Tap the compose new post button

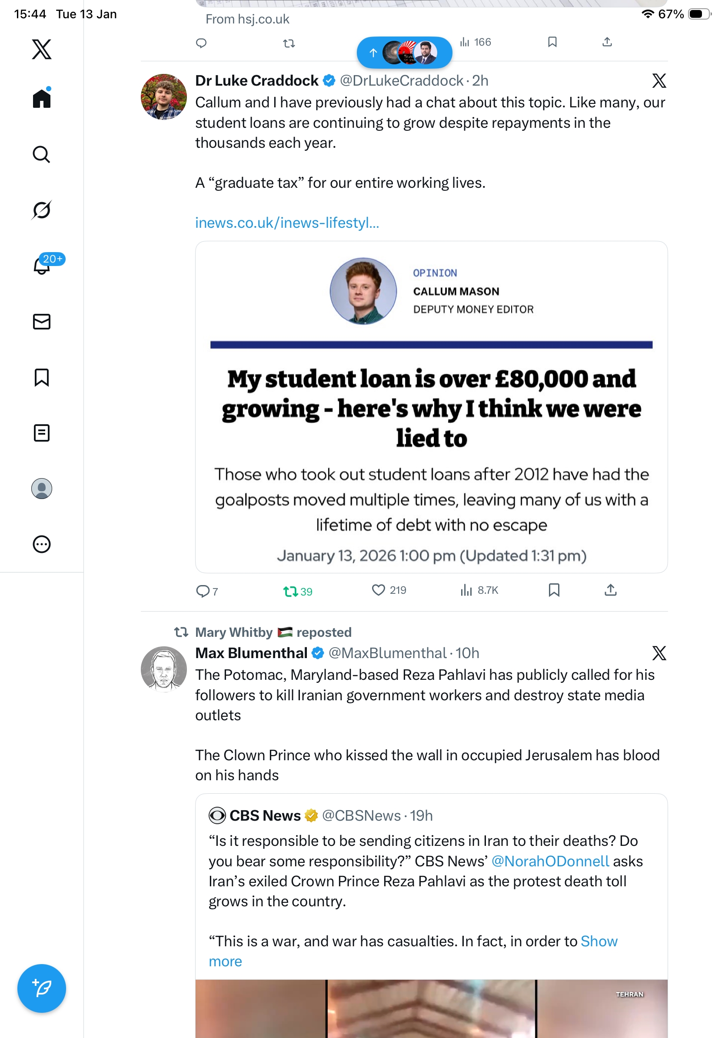42,988
